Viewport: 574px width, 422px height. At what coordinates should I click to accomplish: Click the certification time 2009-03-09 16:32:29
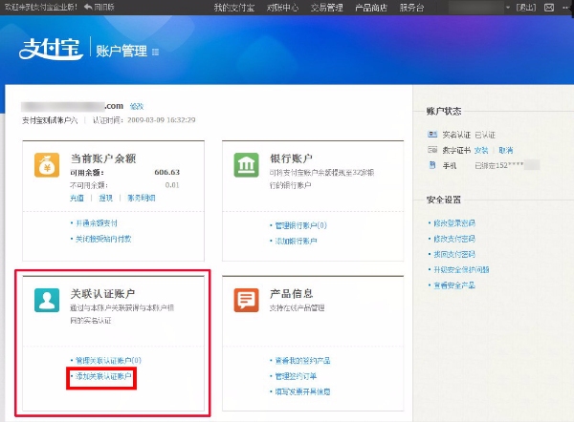[x=162, y=120]
